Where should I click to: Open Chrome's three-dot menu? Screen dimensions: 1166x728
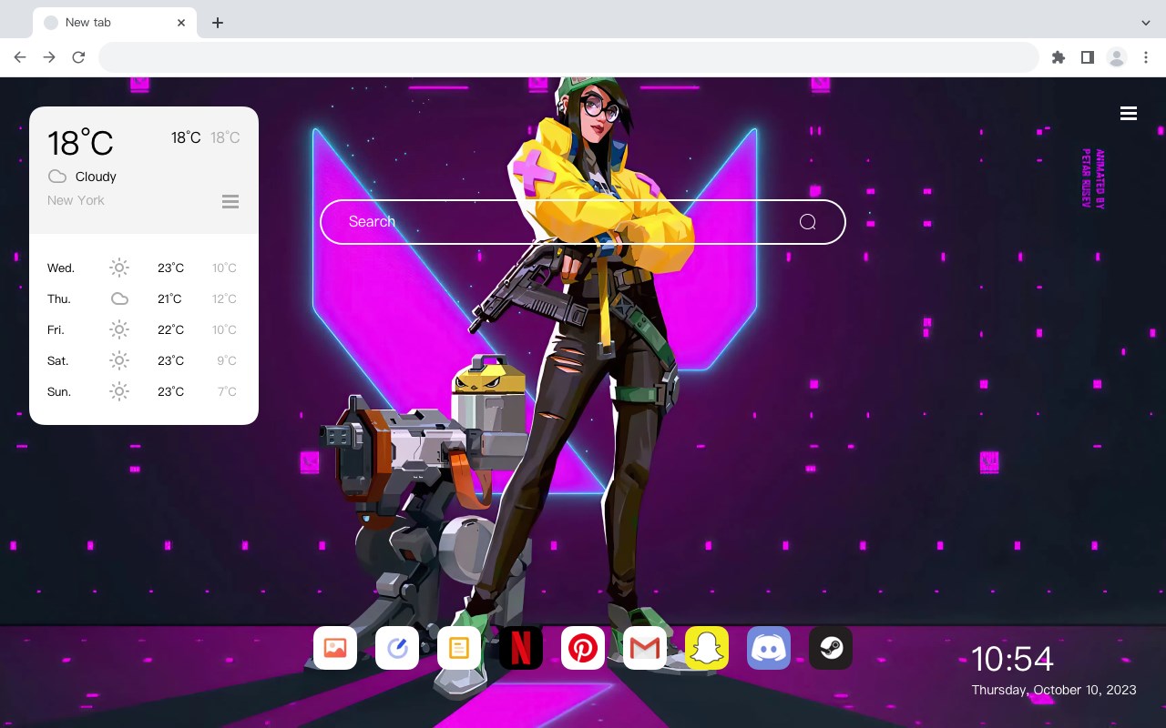[x=1146, y=57]
